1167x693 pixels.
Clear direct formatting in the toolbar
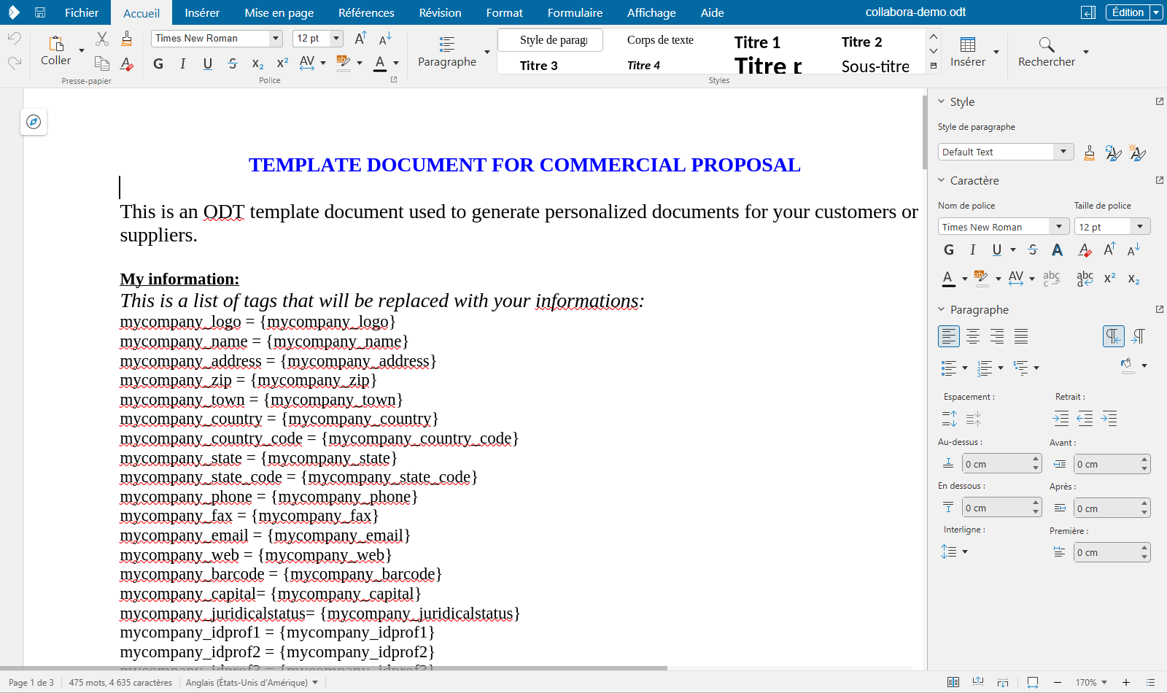pyautogui.click(x=127, y=63)
